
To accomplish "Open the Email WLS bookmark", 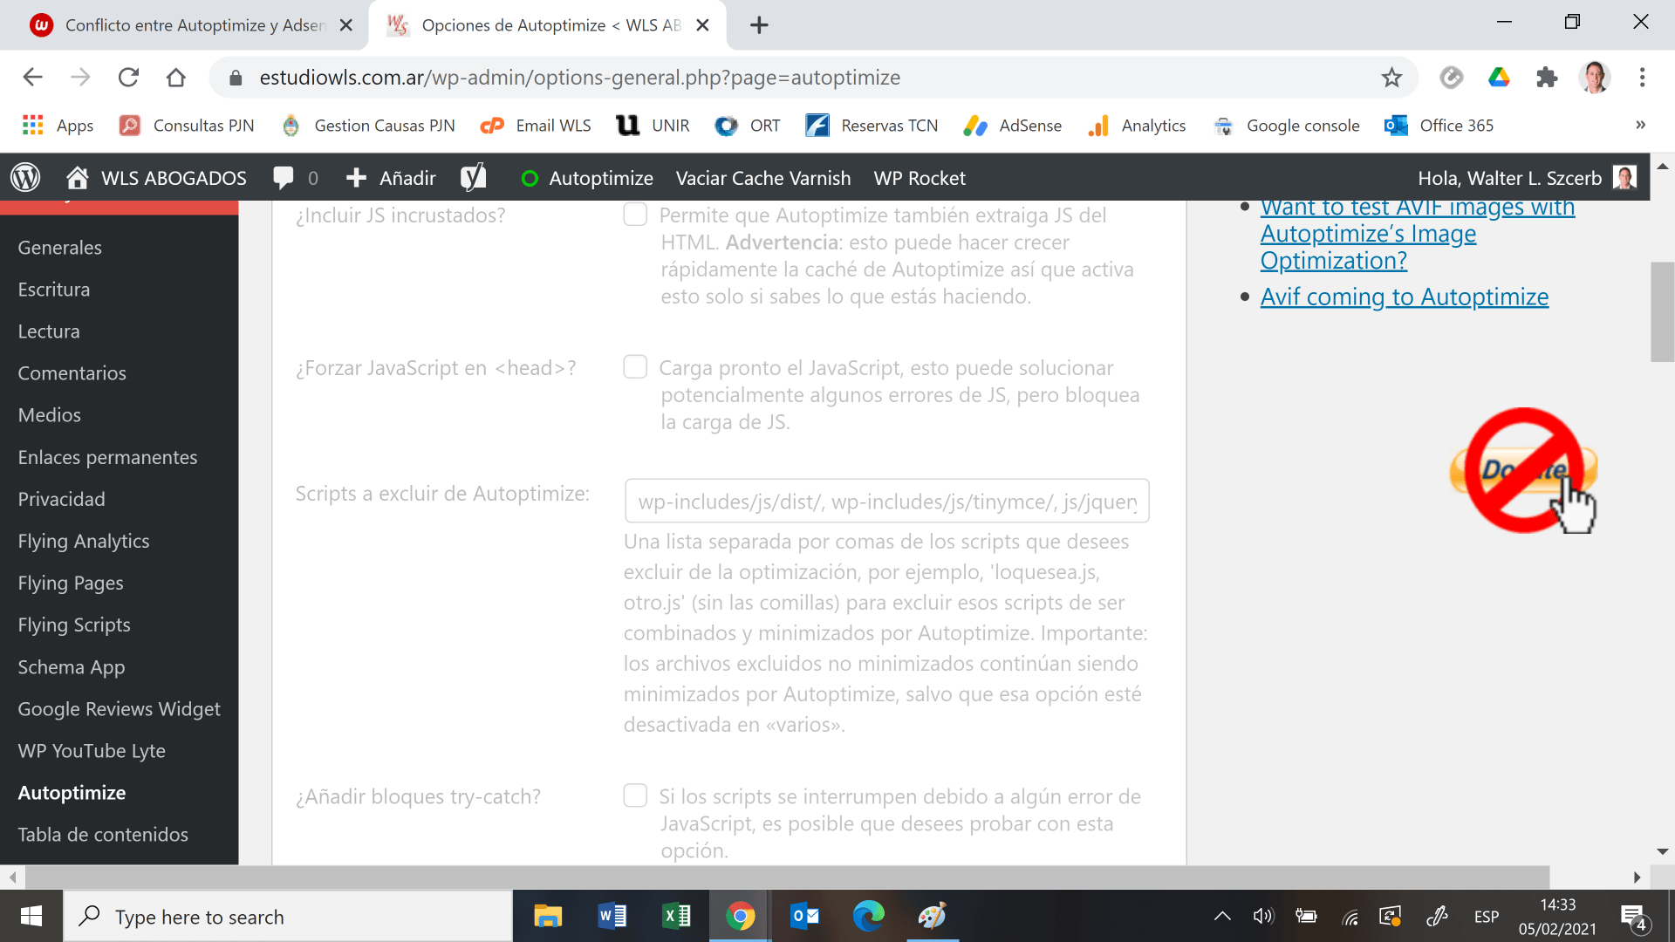I will [x=536, y=126].
